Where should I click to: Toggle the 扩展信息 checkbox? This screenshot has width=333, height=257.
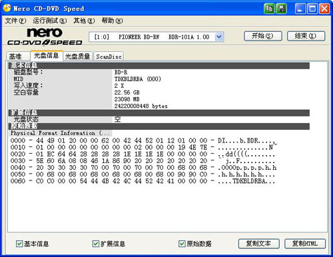[96, 244]
